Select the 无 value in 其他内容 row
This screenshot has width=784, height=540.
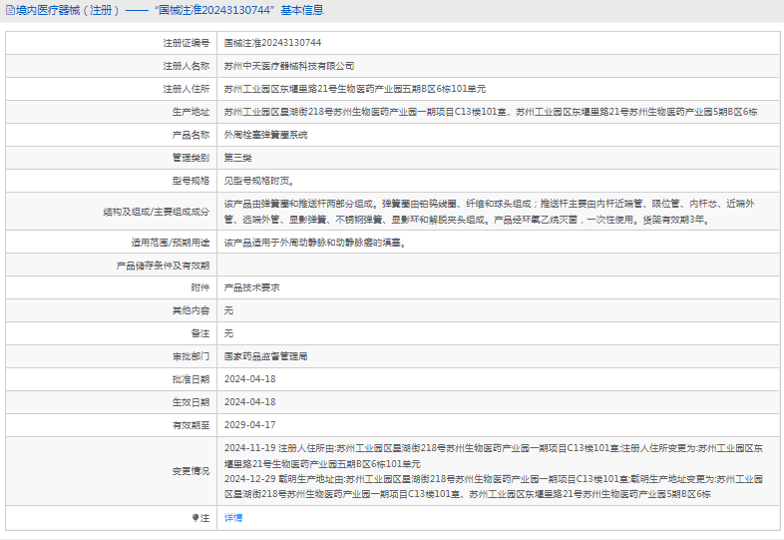point(228,310)
